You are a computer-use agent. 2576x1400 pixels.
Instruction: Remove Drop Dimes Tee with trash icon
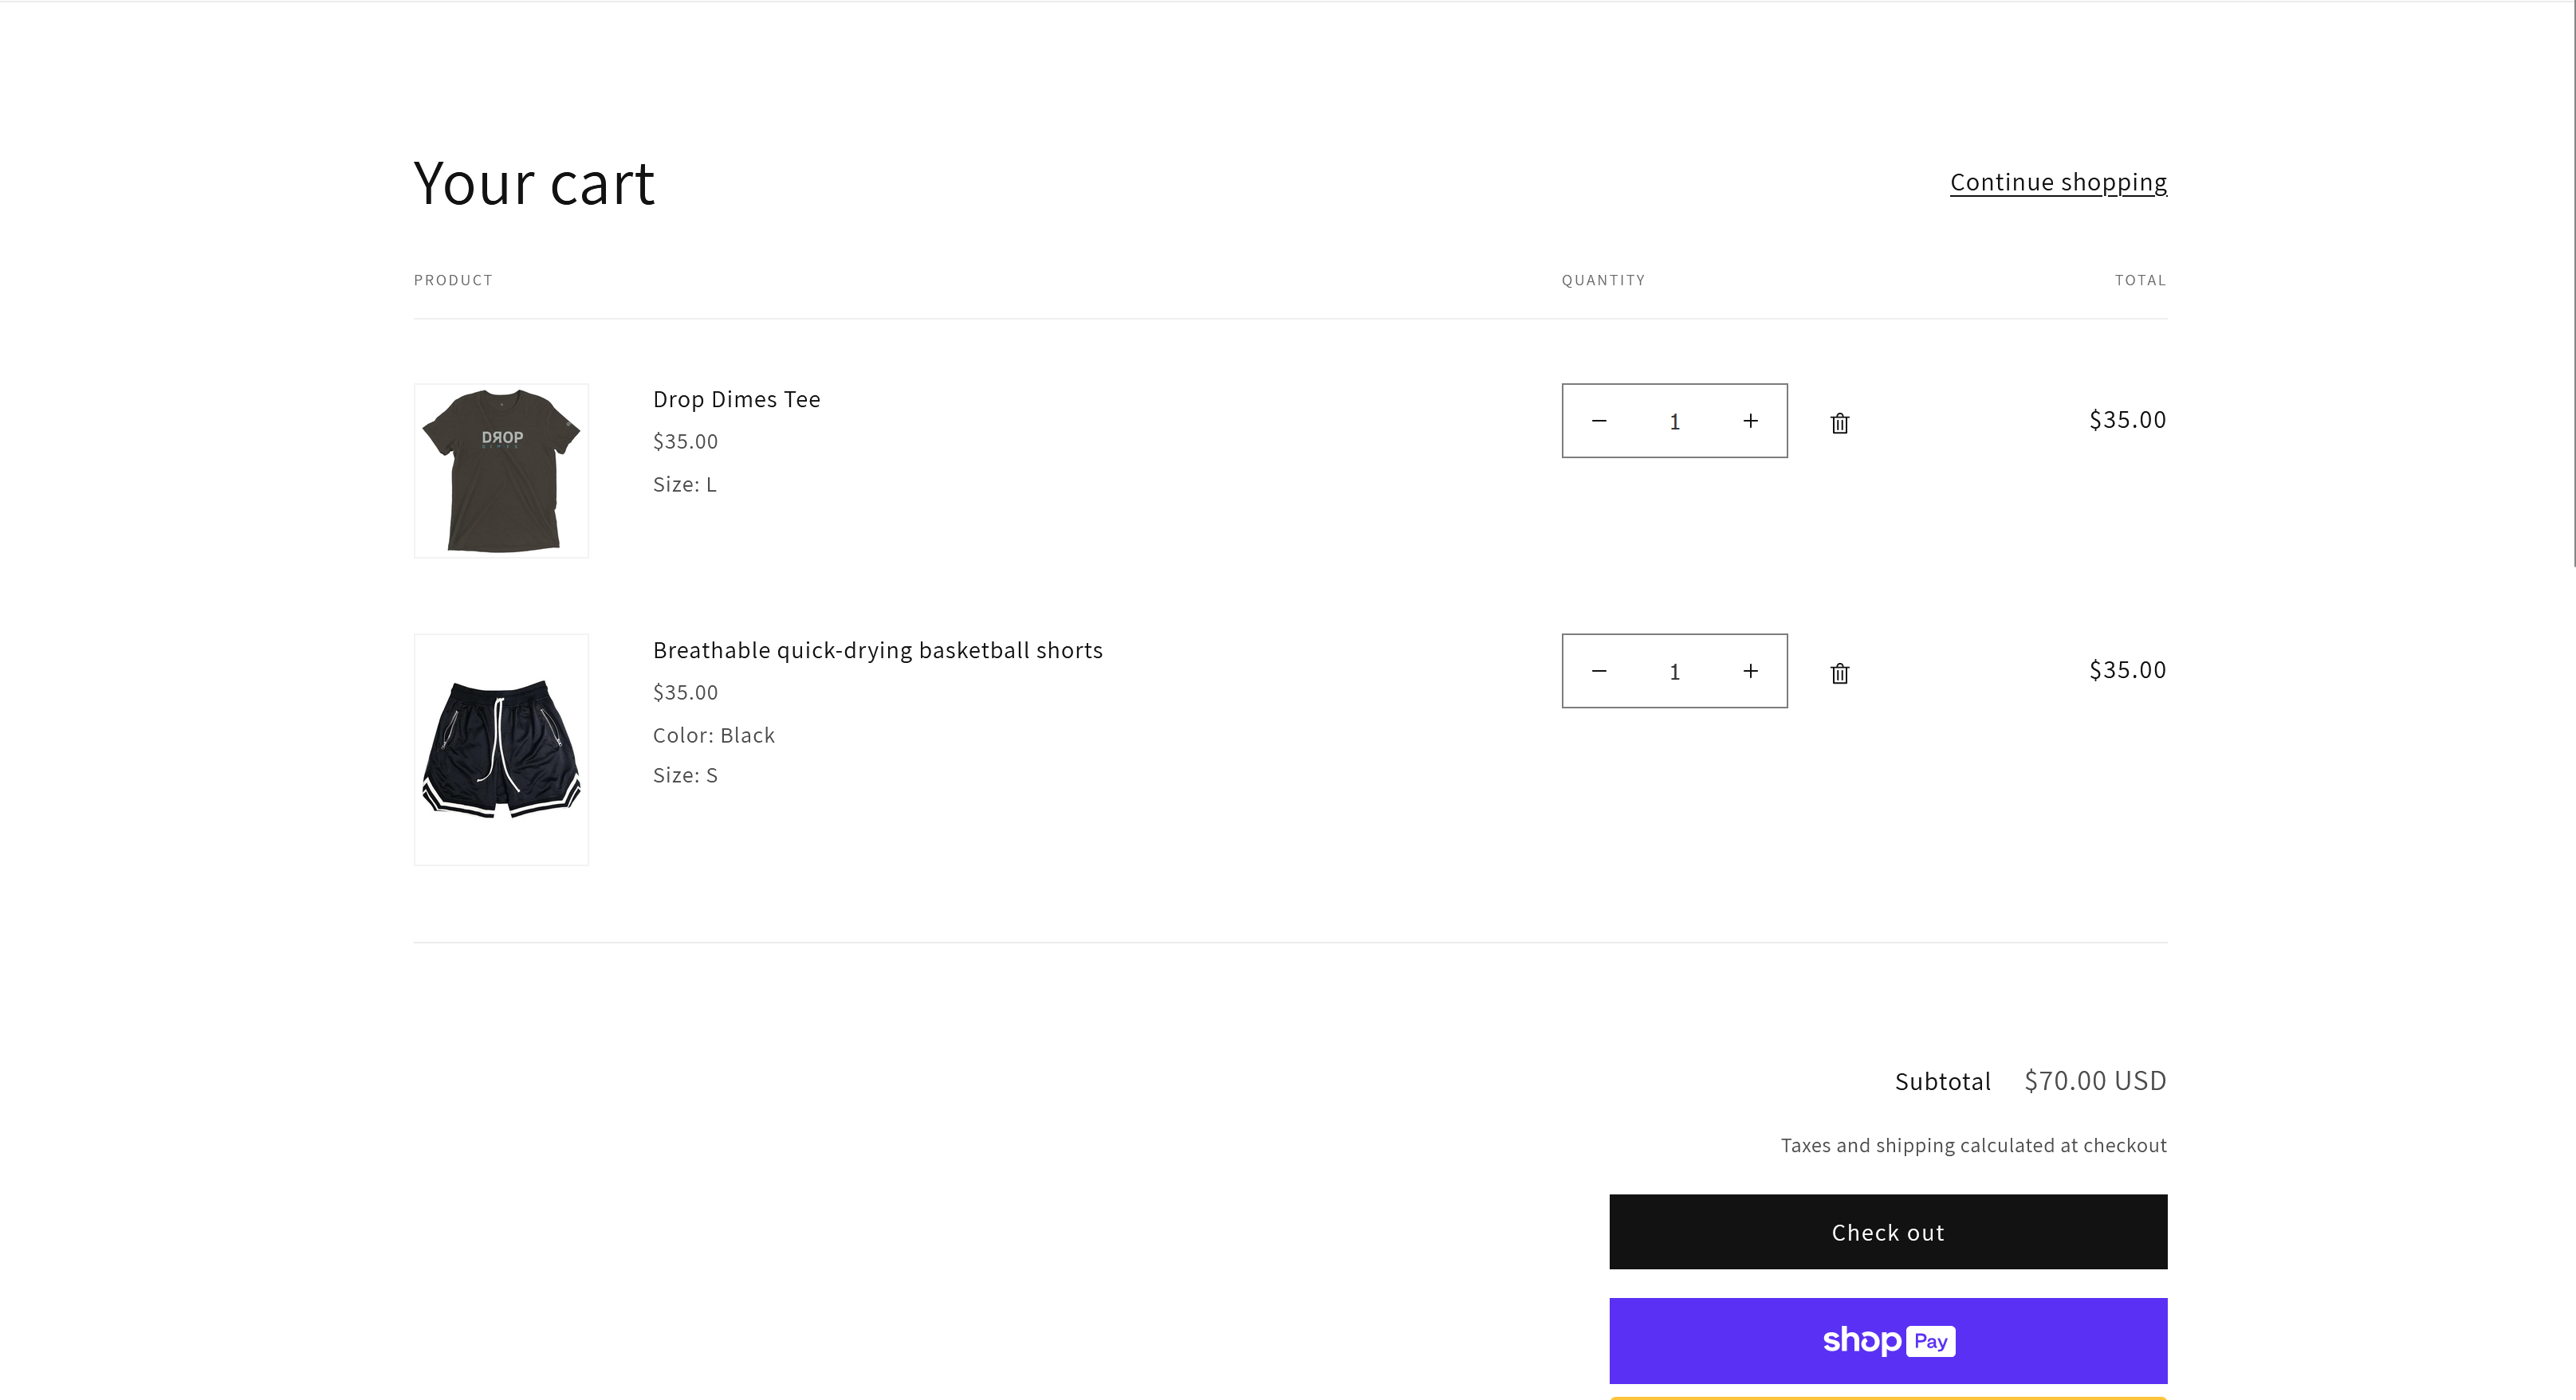(1840, 422)
